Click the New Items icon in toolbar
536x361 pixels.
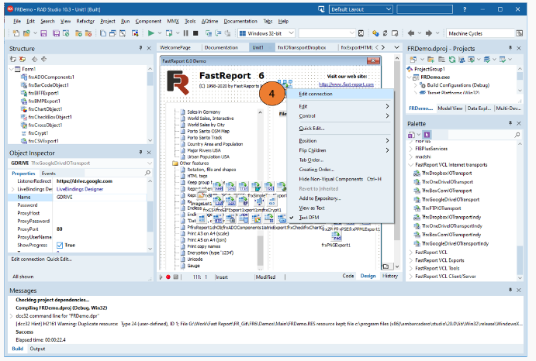coord(16,33)
